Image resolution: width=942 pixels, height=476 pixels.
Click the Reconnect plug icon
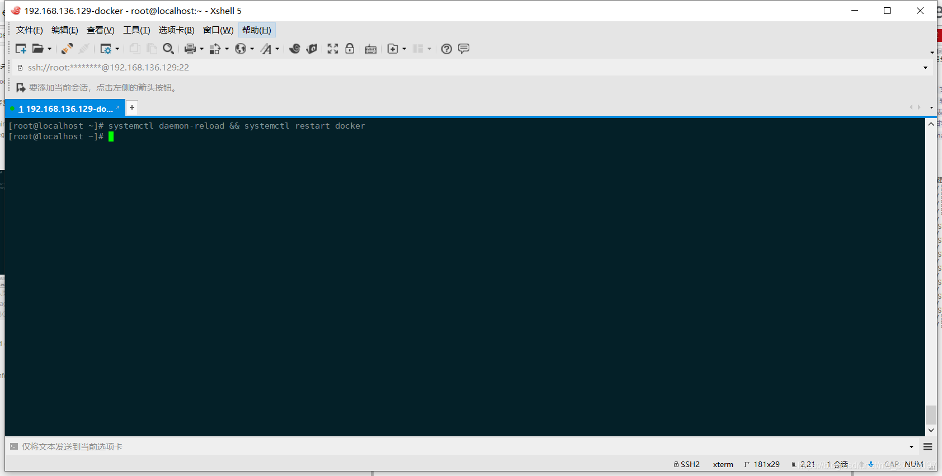67,49
